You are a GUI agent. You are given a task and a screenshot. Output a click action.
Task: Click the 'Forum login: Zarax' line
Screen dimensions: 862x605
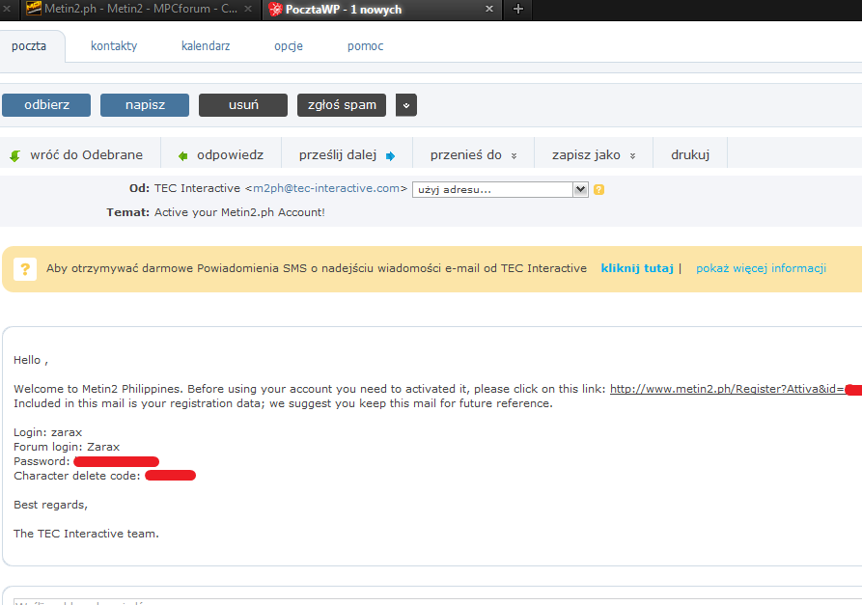[x=67, y=447]
